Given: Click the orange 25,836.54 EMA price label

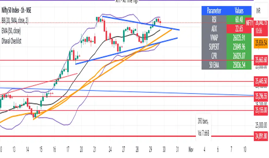Looking at the screenshot, I should [x=261, y=43].
